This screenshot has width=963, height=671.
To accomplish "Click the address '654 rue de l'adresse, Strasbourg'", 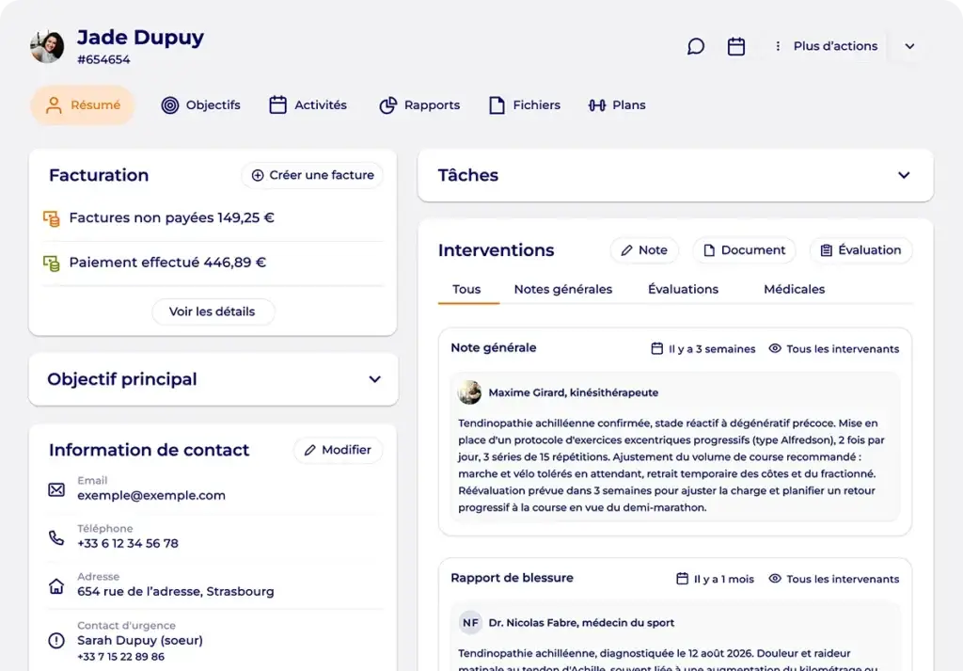I will coord(176,591).
